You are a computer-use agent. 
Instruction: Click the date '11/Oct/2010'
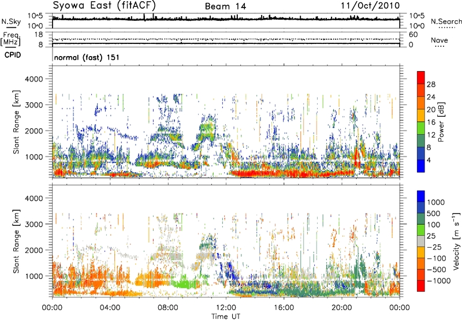tap(370, 6)
